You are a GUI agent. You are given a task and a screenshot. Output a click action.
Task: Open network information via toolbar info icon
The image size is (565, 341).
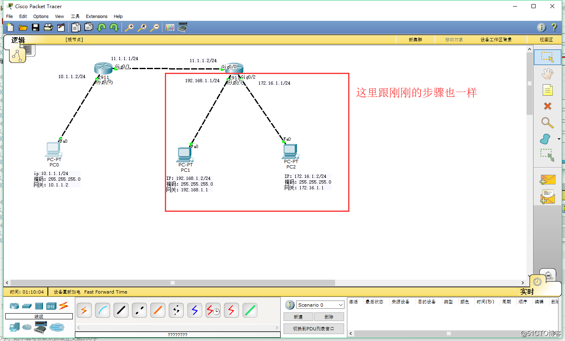(541, 27)
